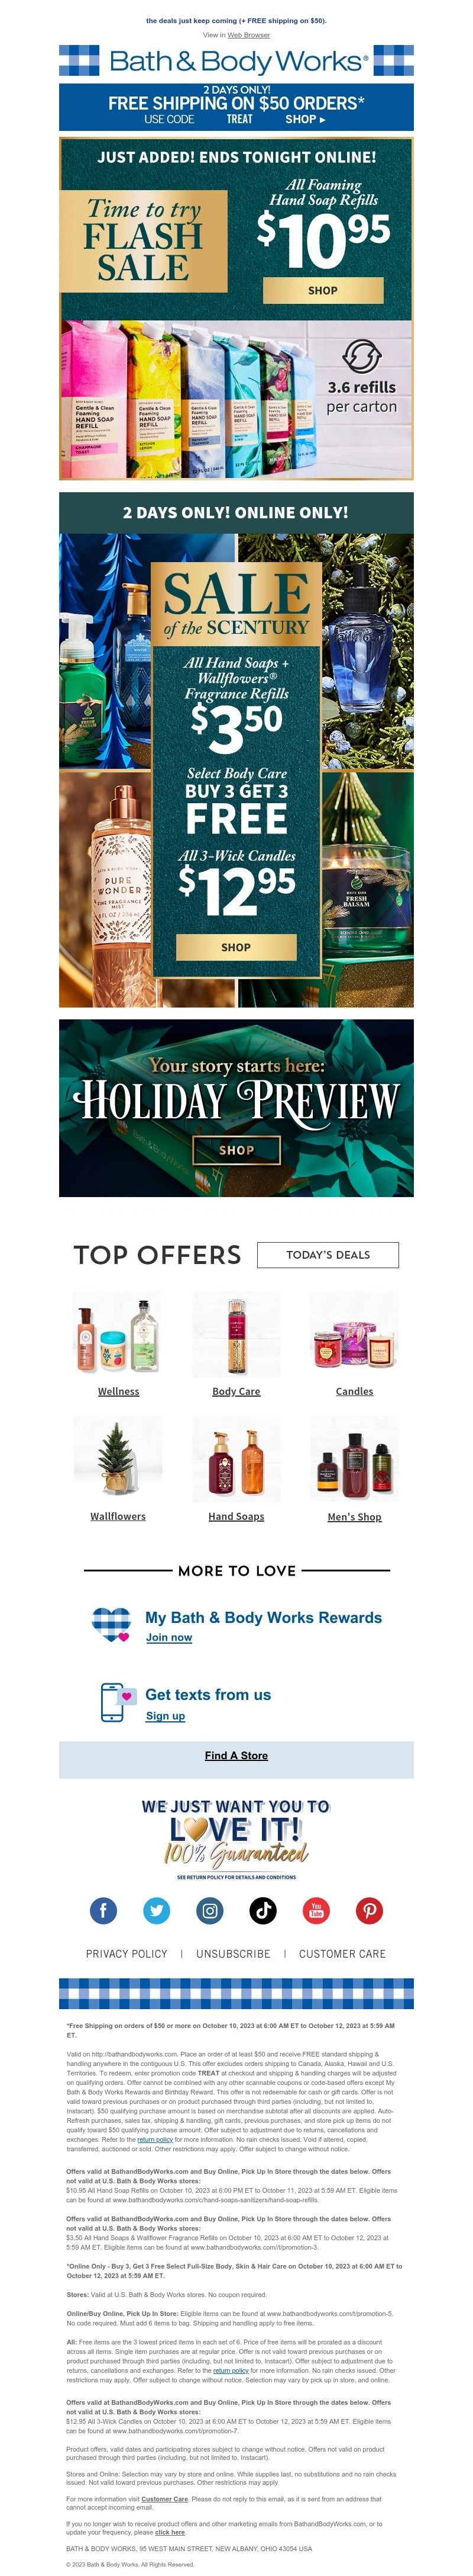Screen dimensions: 473x2576
Task: Click the Join now rewards link
Action: click(169, 1637)
